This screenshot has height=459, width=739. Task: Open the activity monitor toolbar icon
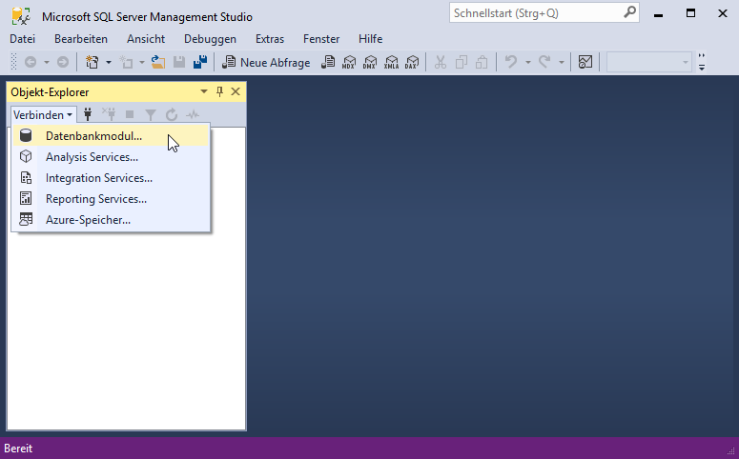pos(585,62)
